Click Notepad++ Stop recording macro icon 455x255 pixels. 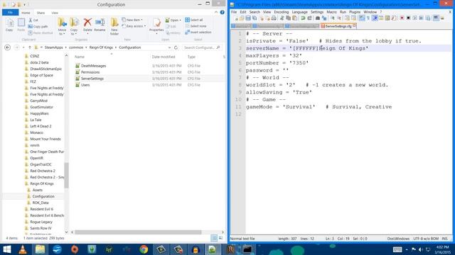[408, 18]
